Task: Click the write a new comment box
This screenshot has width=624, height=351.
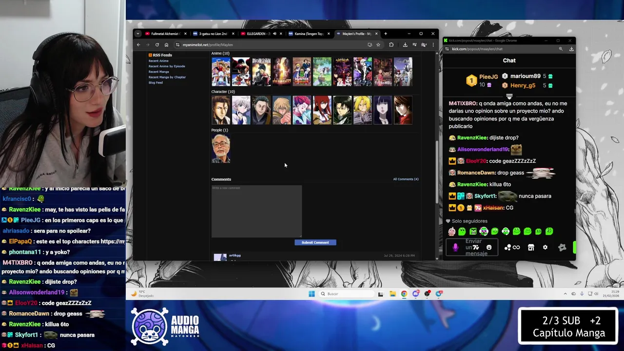Action: coord(256,211)
